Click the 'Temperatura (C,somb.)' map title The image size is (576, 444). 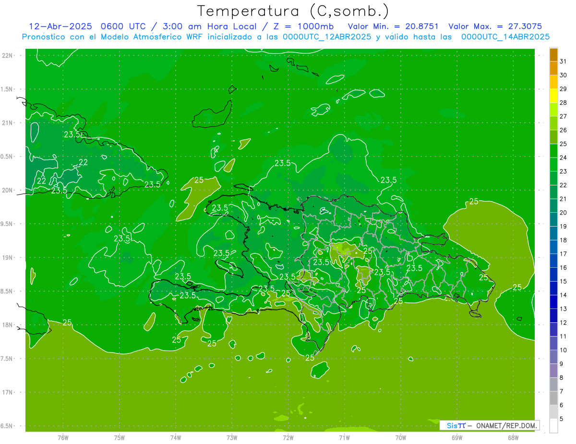[x=293, y=11]
